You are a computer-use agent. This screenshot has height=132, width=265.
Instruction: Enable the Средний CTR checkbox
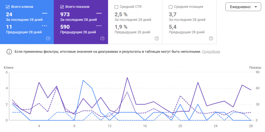(x=116, y=7)
